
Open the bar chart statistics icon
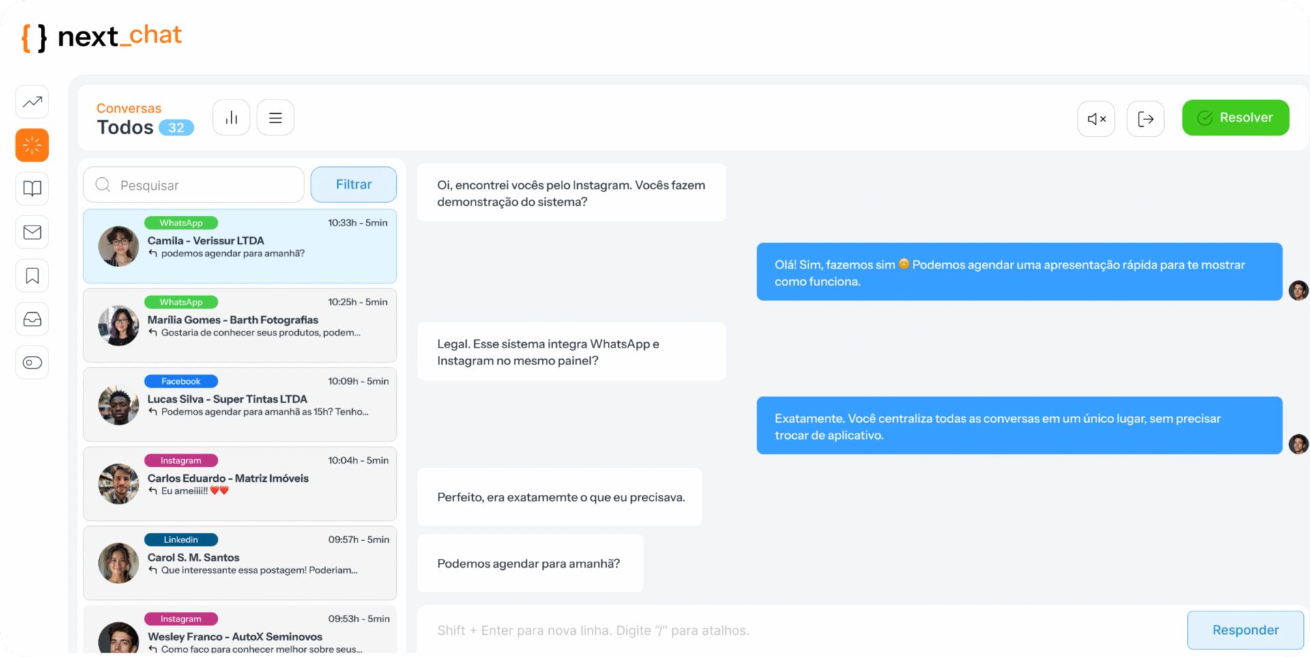[231, 117]
